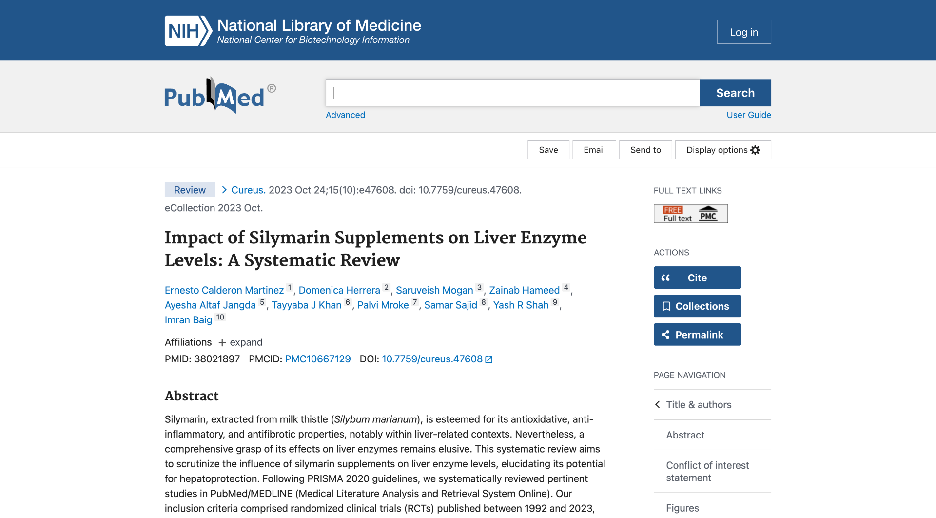Click affiliation superscript 10 by Imran Baig
Image resolution: width=936 pixels, height=518 pixels.
click(220, 317)
